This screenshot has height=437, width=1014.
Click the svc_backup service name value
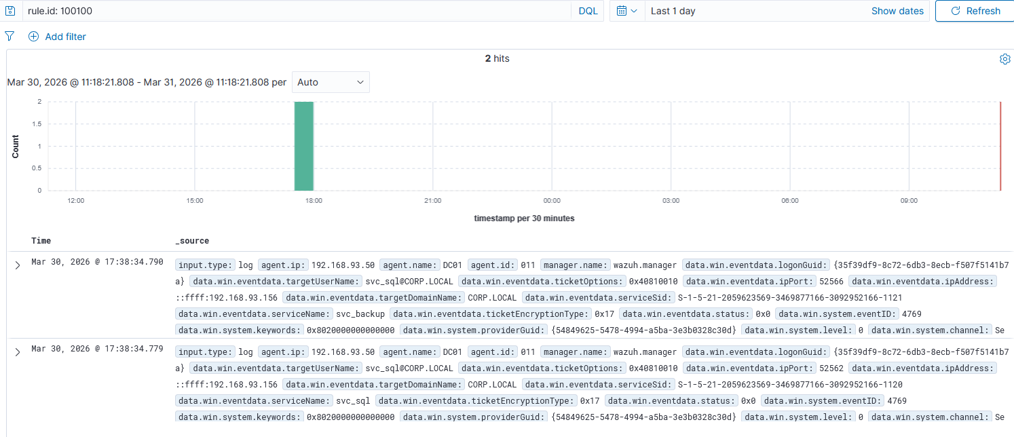(360, 313)
